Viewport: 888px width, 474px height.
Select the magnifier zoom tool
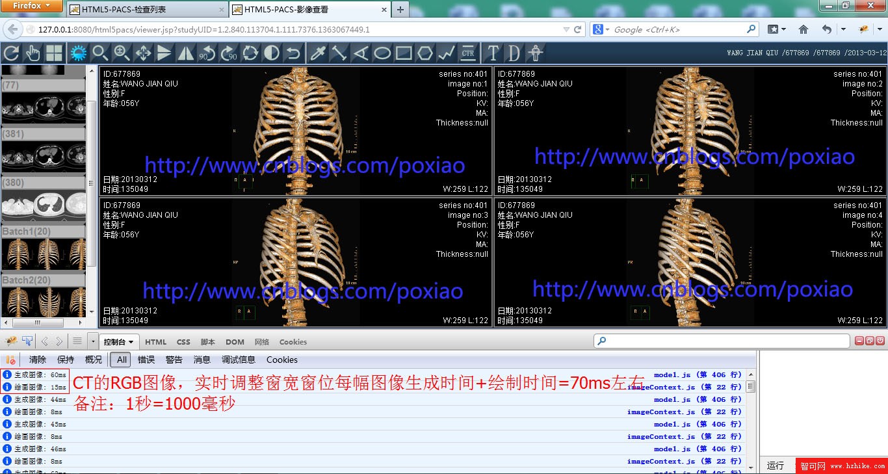(x=99, y=53)
